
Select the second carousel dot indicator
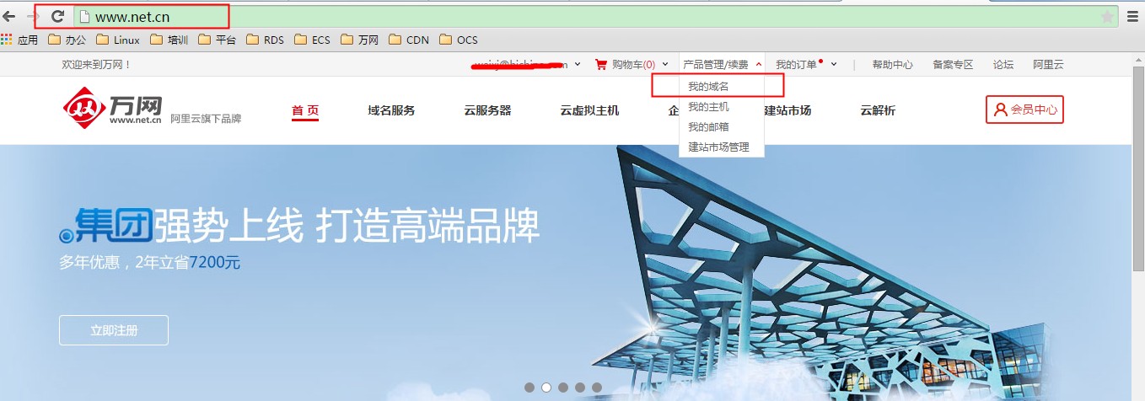point(546,388)
